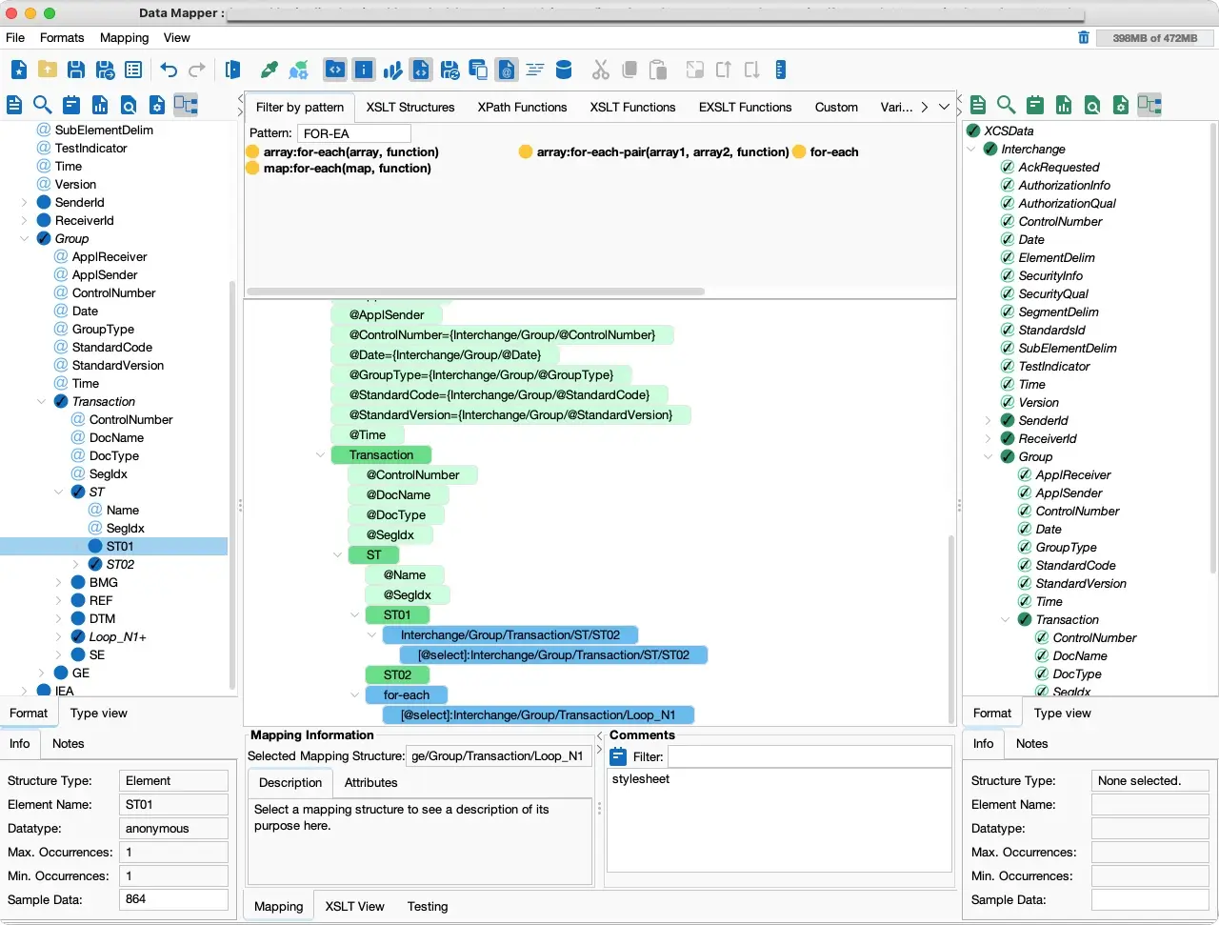
Task: Click the open folder icon in toolbar
Action: pos(48,70)
